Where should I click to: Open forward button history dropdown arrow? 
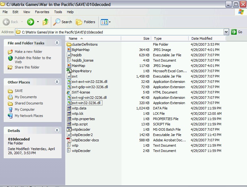(x=38, y=22)
